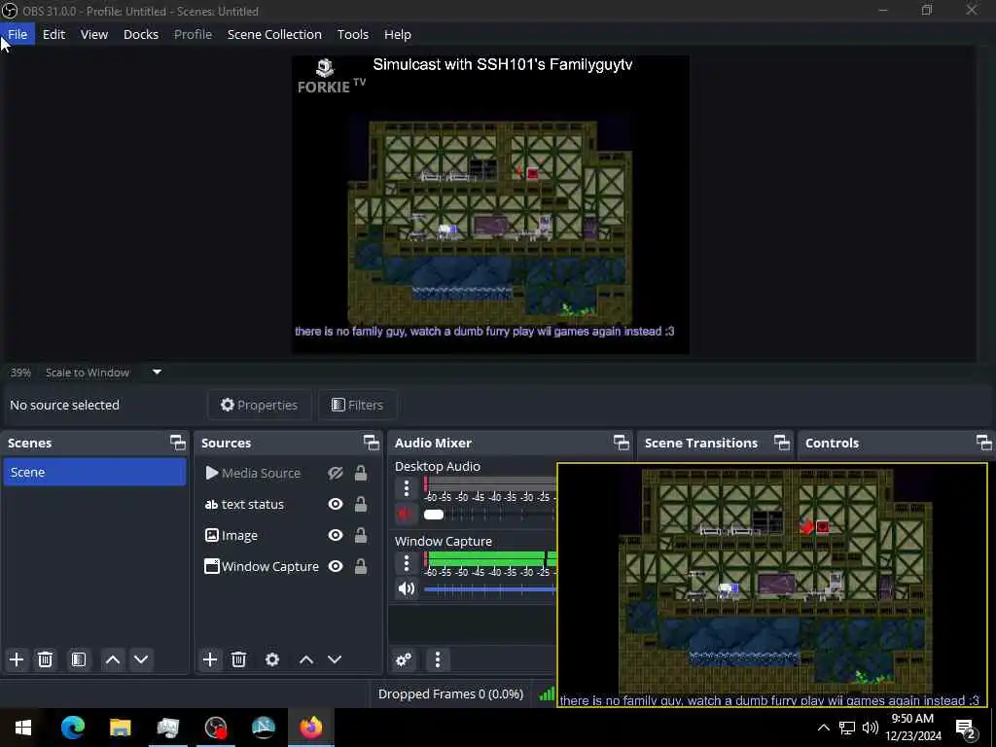996x747 pixels.
Task: Click the main OBS preview canvas
Action: click(x=490, y=204)
